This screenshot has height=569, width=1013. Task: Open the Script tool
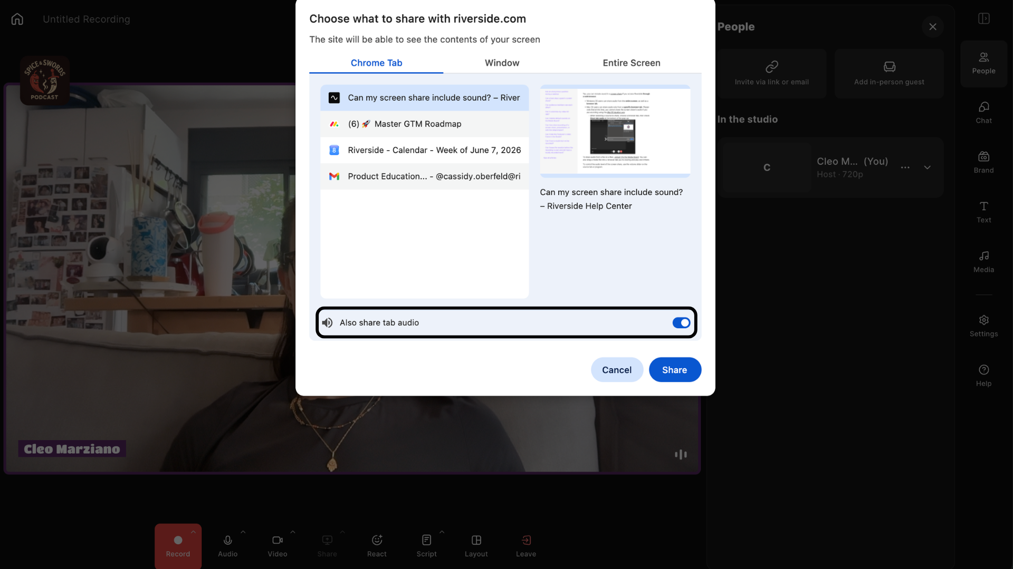426,546
